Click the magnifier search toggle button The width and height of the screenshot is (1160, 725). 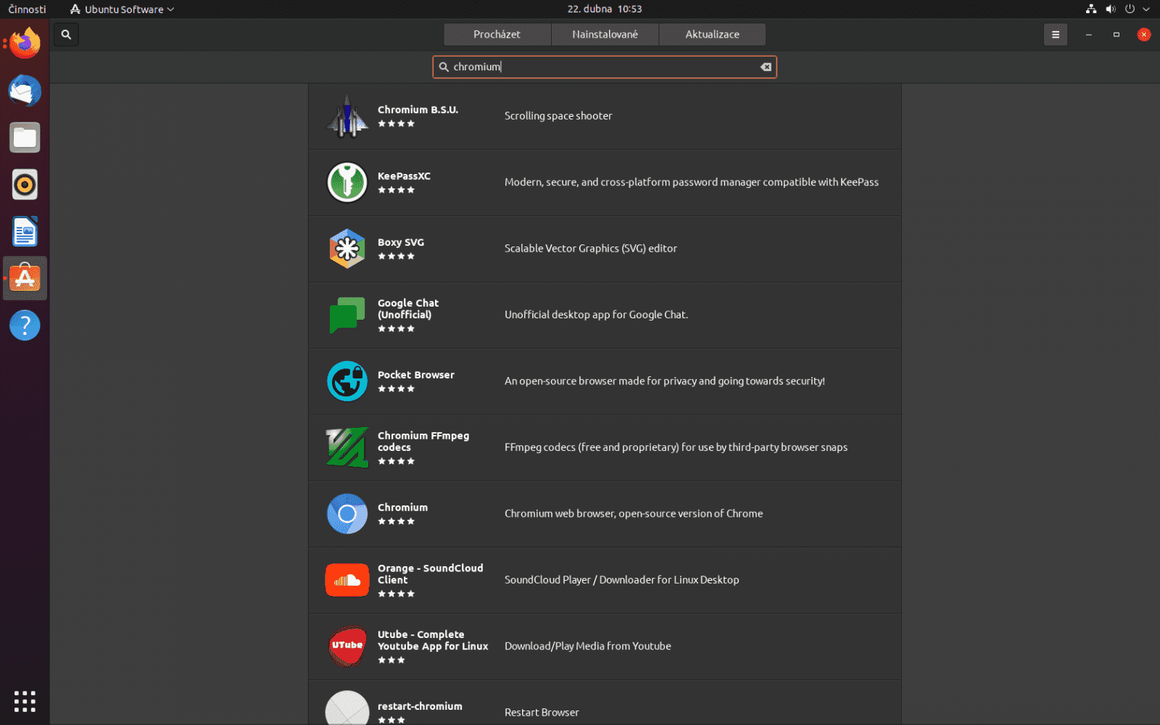click(x=65, y=34)
